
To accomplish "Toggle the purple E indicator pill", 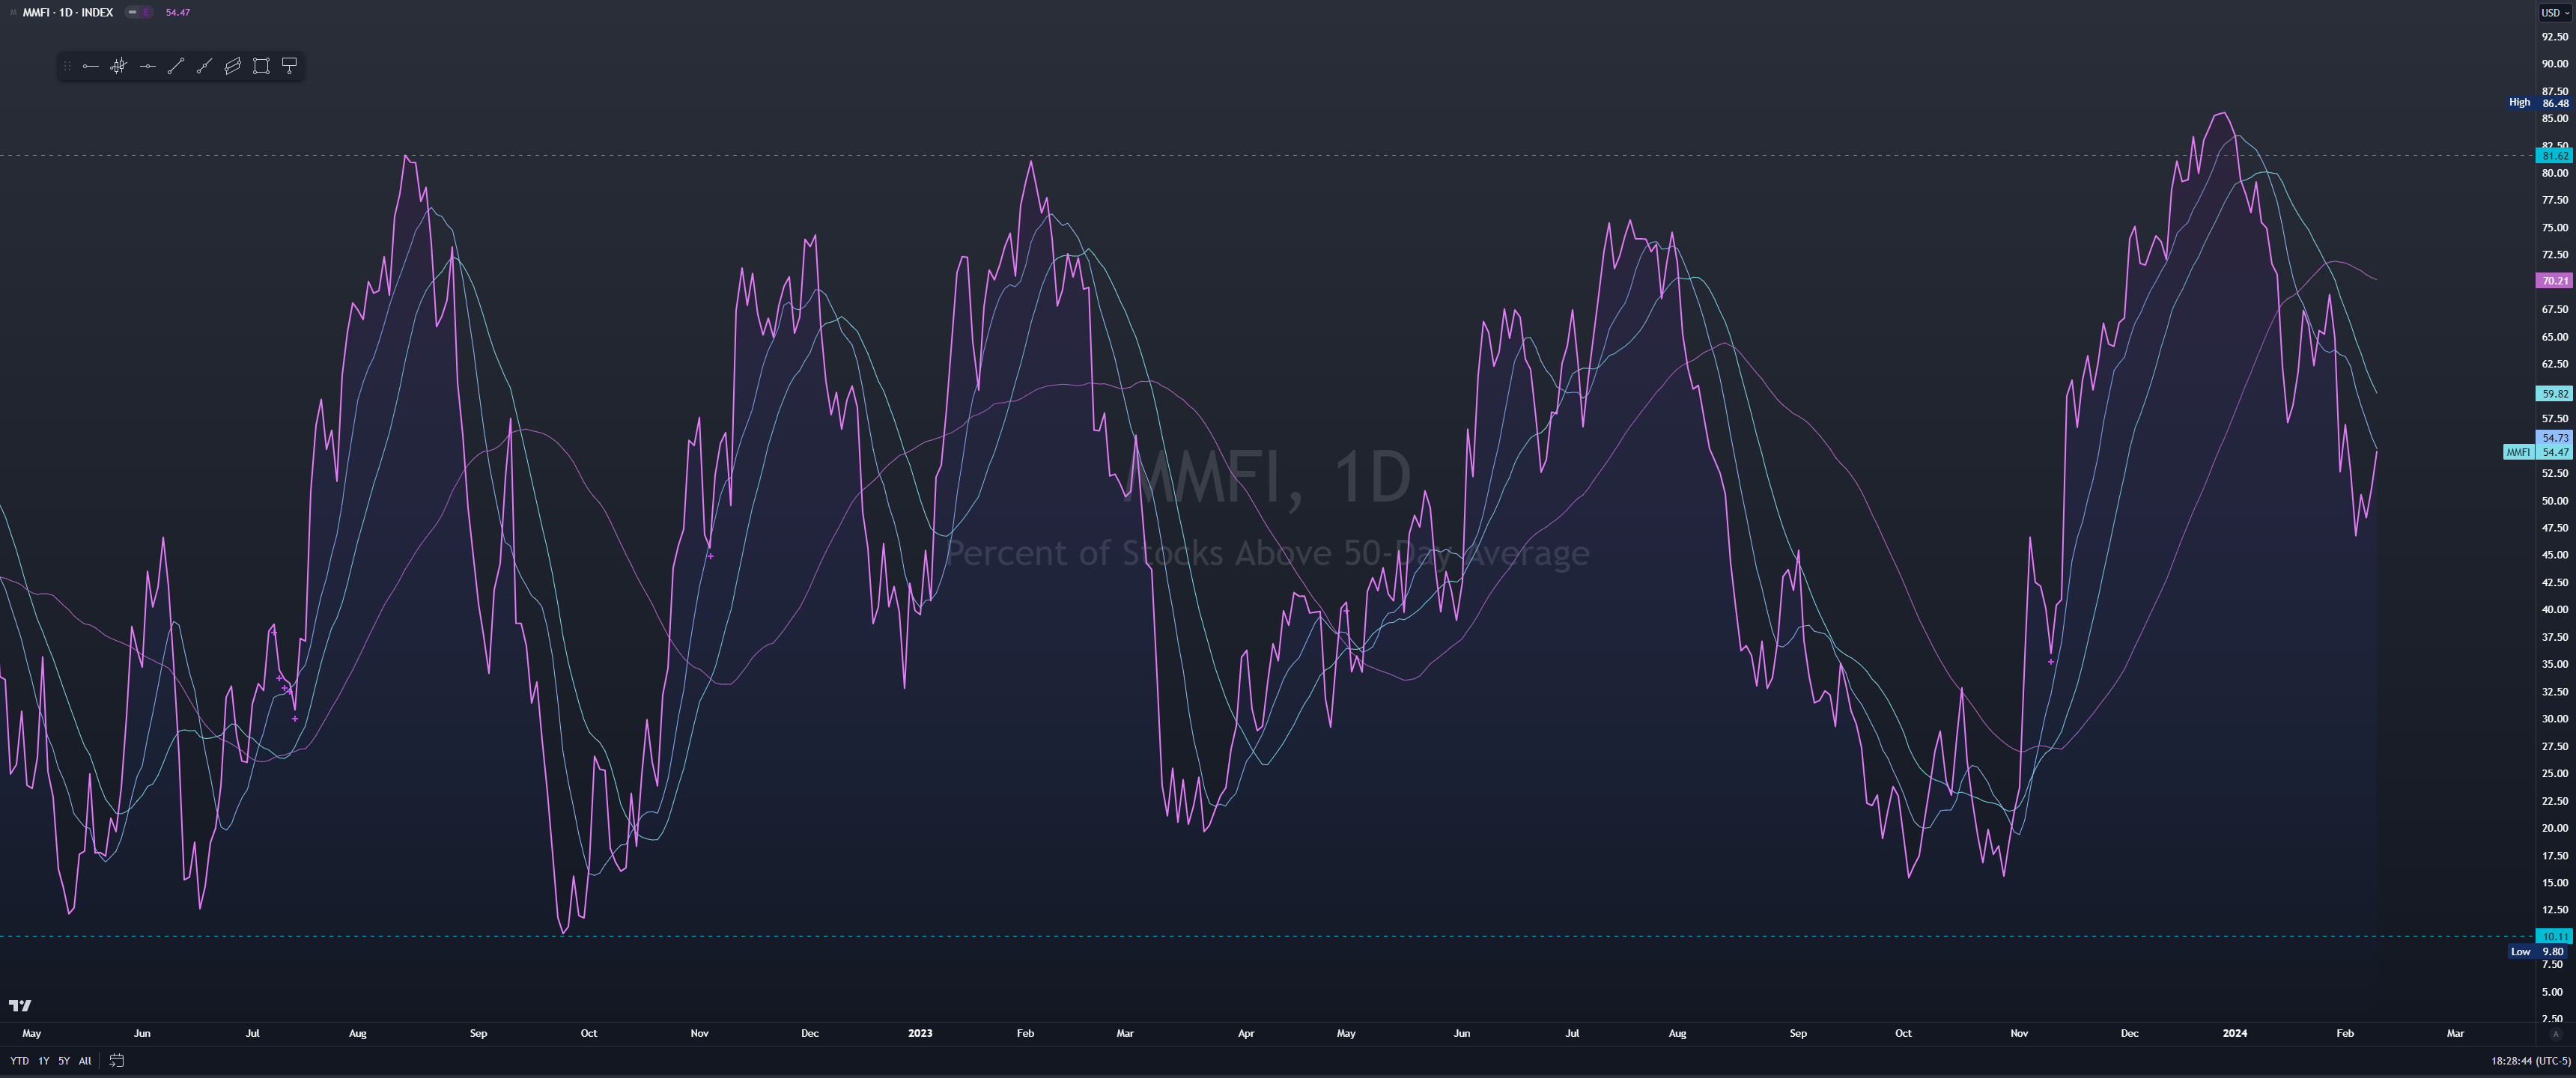I will point(146,12).
